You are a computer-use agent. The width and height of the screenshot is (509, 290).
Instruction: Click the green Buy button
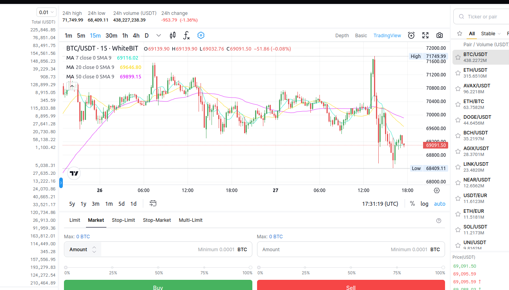pyautogui.click(x=158, y=285)
